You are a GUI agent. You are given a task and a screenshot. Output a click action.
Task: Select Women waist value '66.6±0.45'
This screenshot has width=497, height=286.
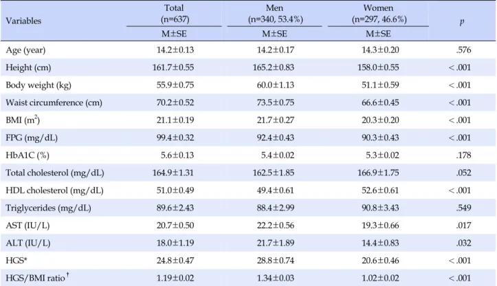pos(380,102)
